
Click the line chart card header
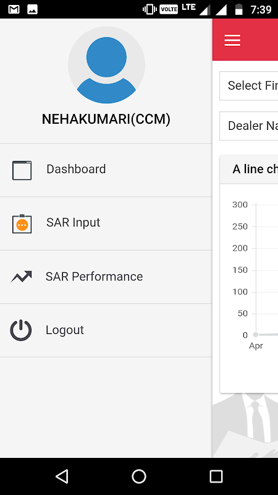tap(249, 169)
